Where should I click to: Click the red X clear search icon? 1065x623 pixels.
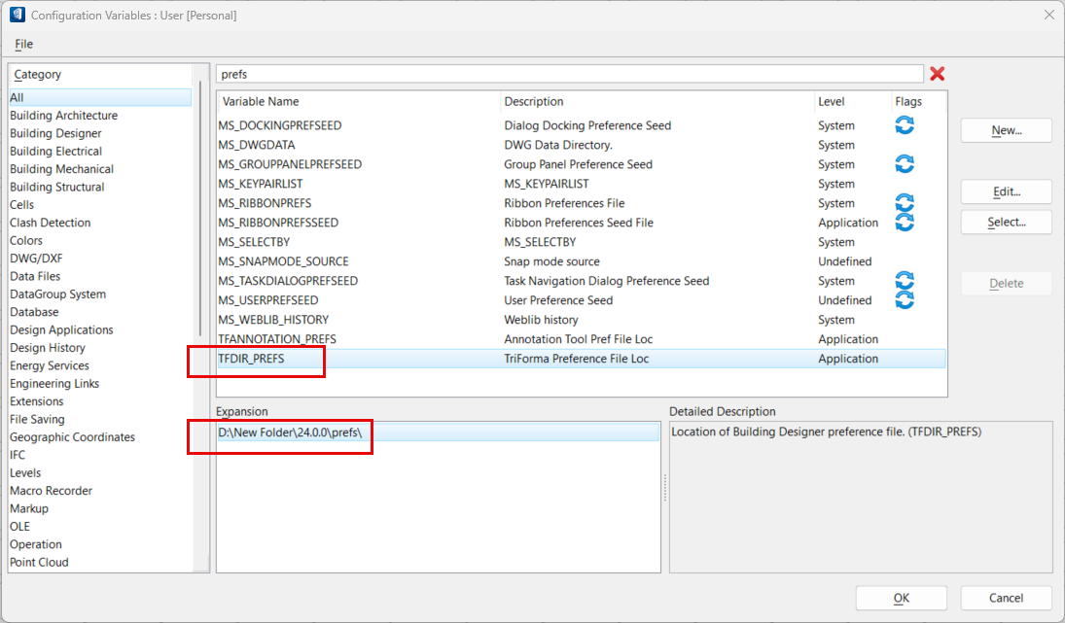[937, 74]
